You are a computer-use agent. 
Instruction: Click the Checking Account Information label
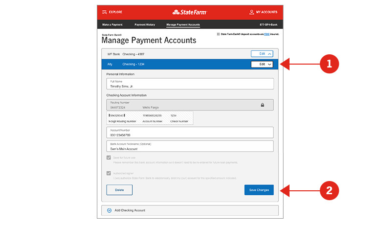[x=126, y=95]
